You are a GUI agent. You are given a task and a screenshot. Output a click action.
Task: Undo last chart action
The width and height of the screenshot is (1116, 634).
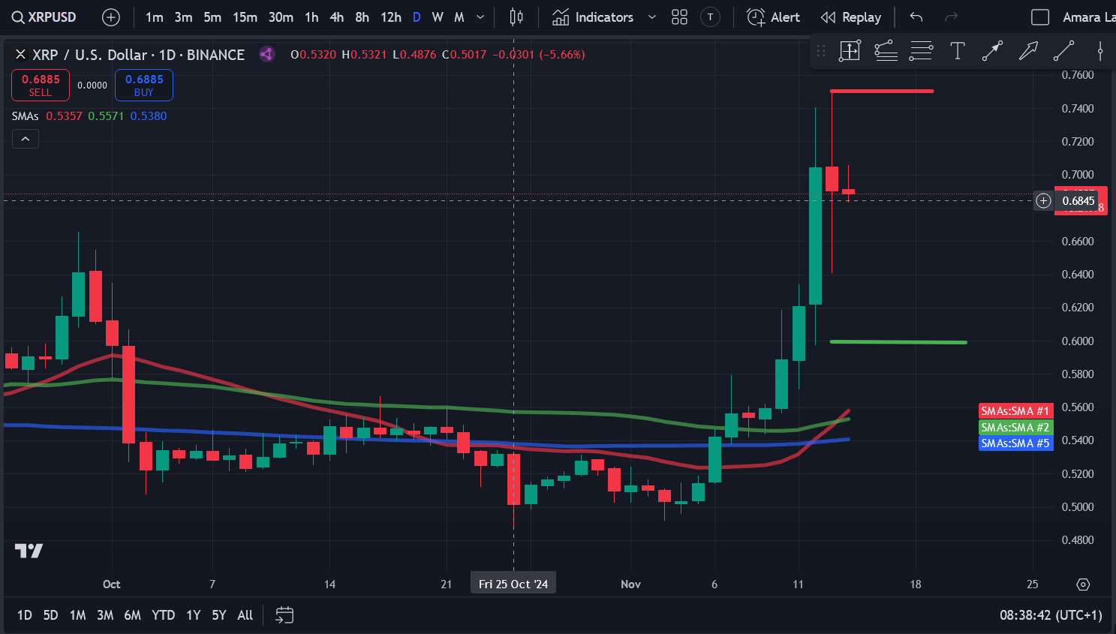click(916, 17)
